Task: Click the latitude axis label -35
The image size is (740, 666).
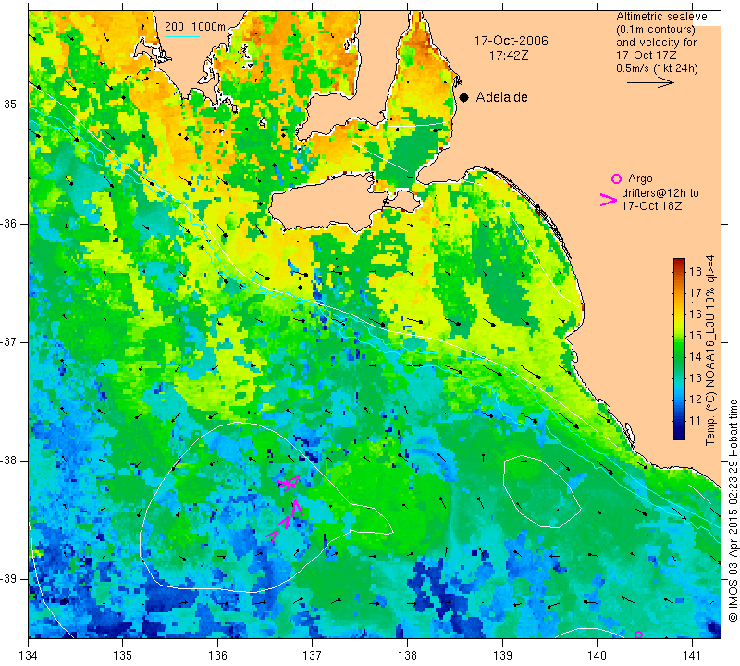Action: 10,105
